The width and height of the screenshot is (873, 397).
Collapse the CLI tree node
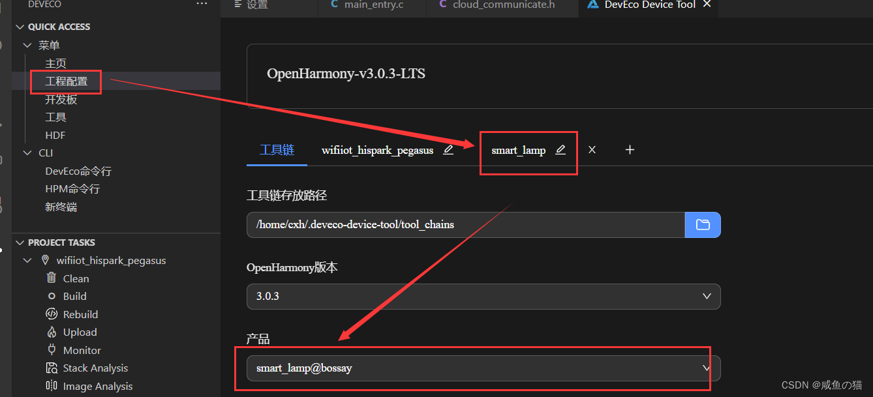click(27, 153)
